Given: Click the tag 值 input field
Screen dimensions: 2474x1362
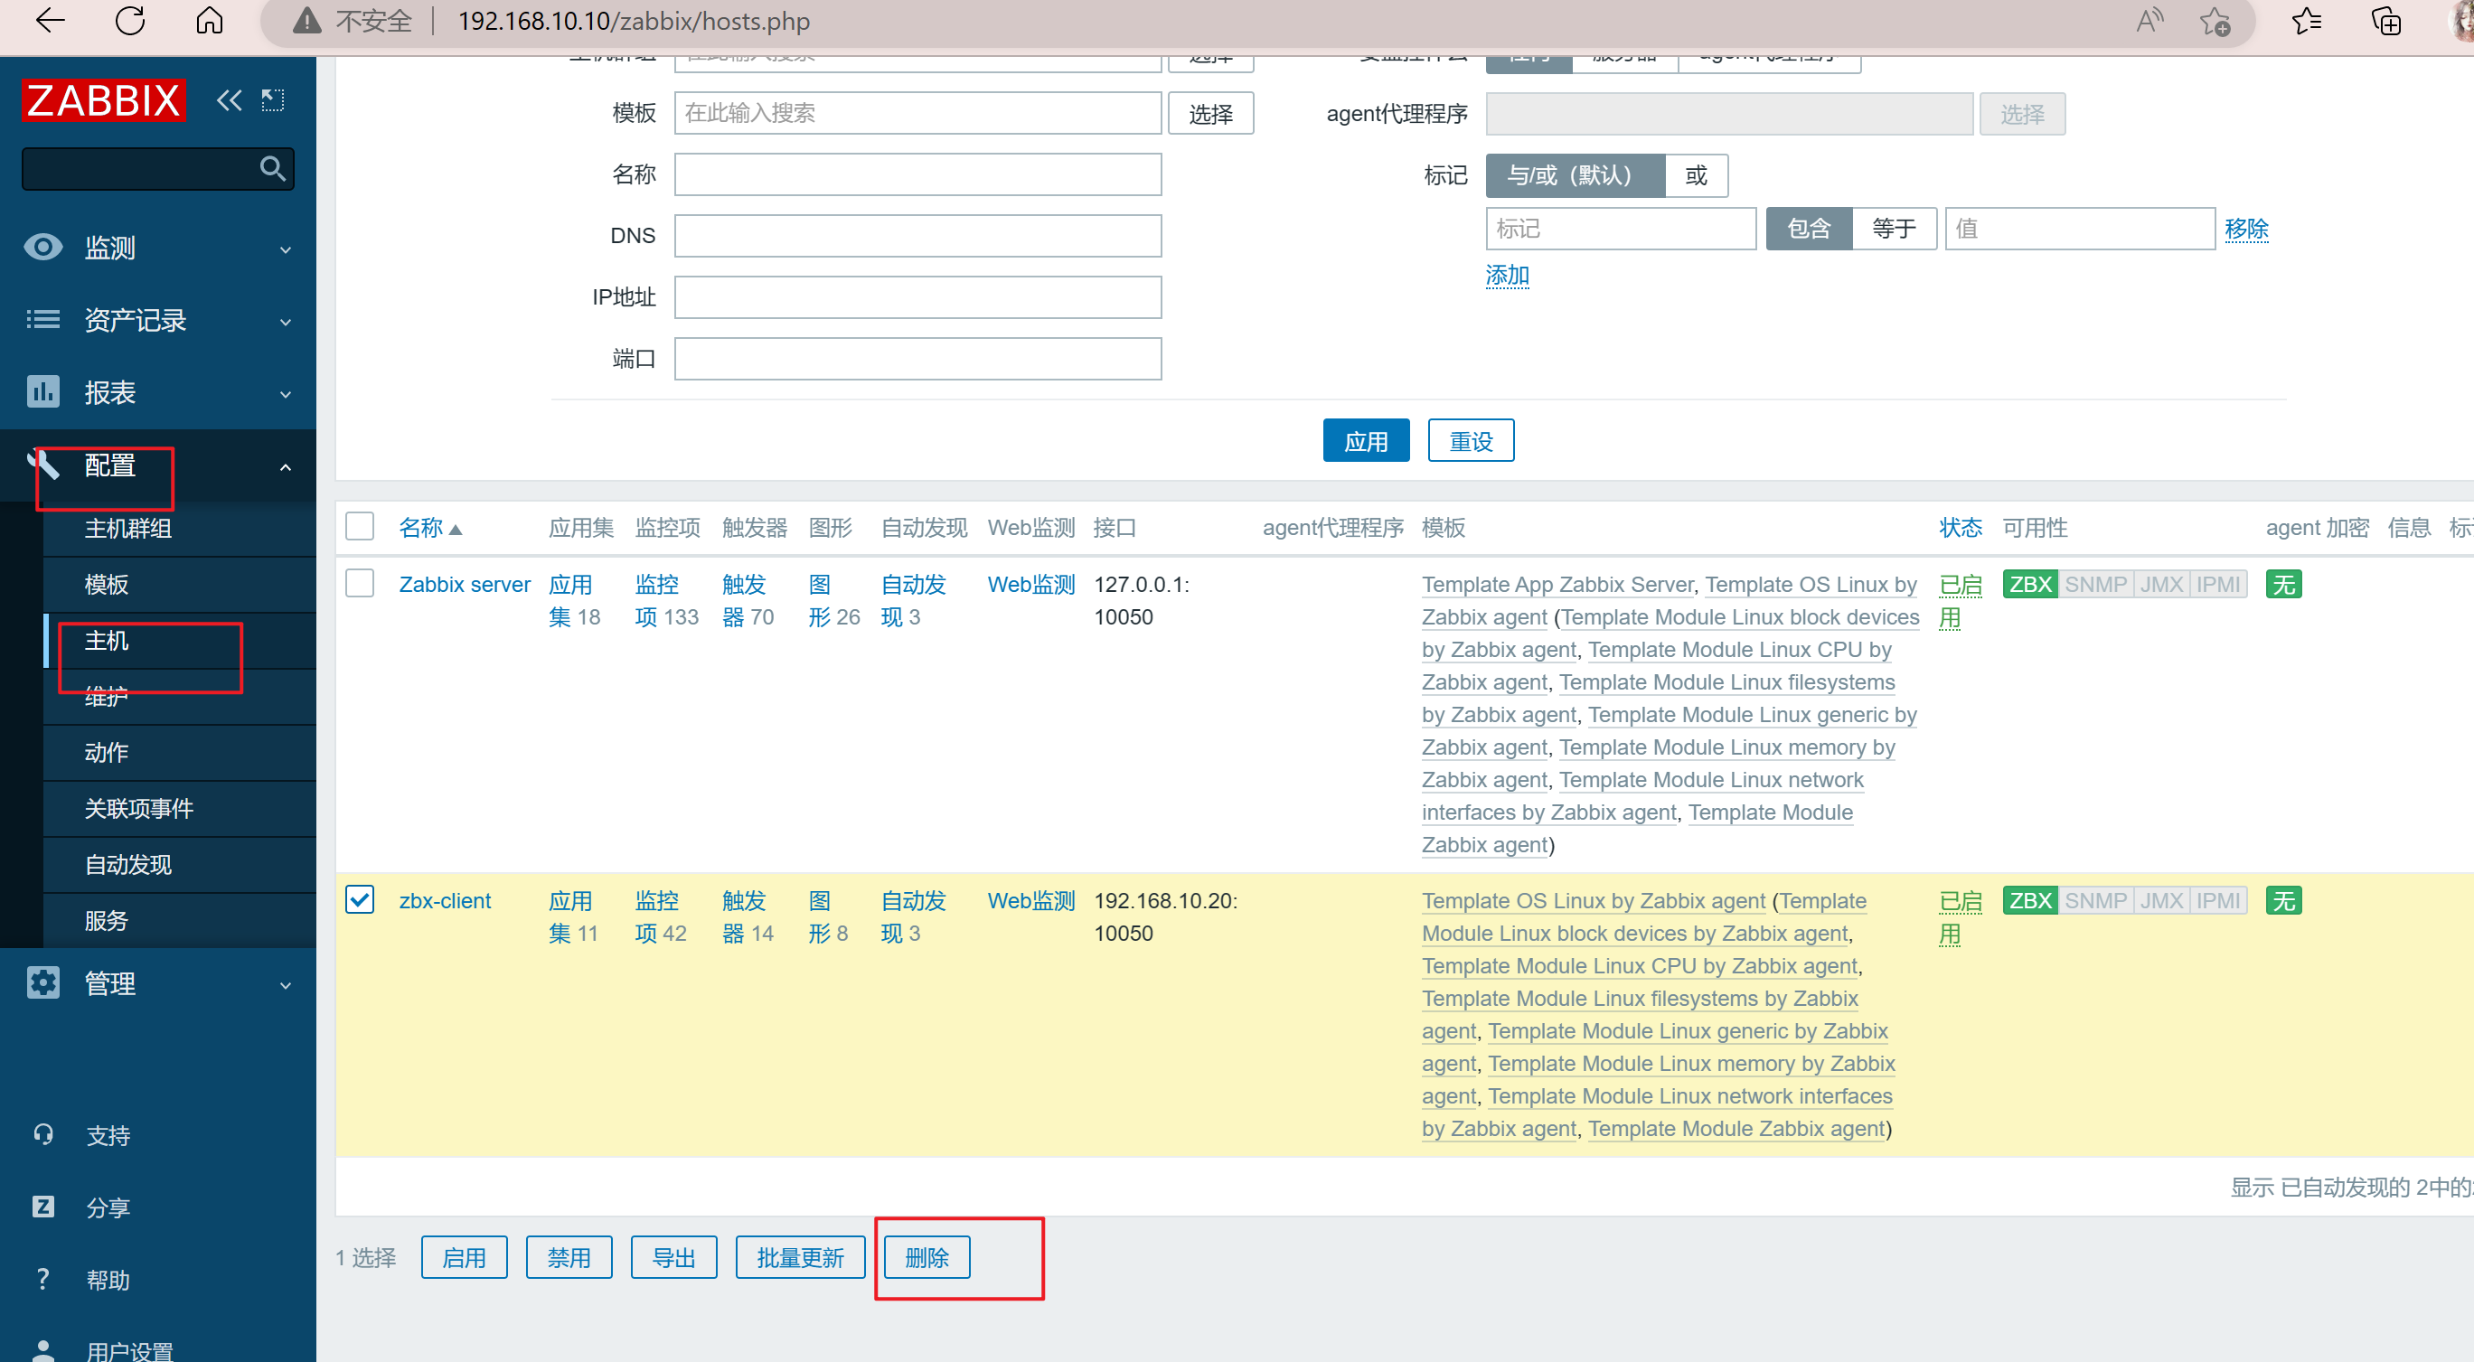Looking at the screenshot, I should pyautogui.click(x=2080, y=229).
